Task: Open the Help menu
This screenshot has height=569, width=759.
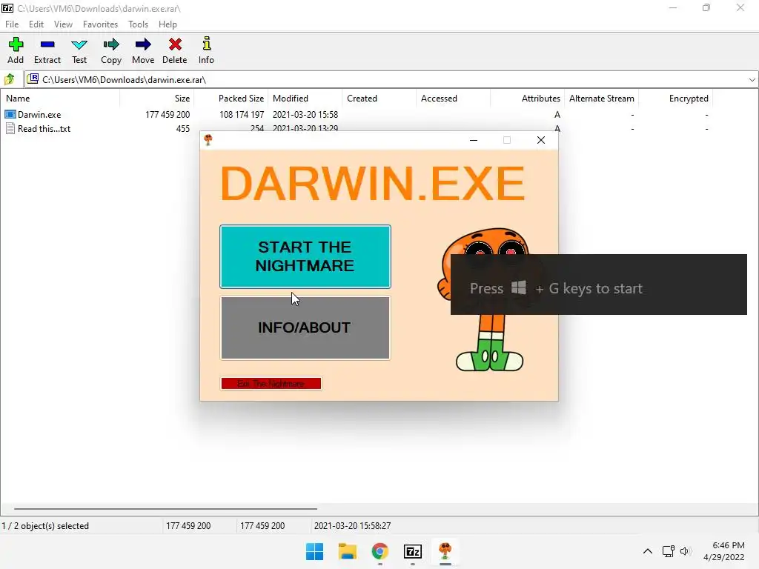Action: 168,24
